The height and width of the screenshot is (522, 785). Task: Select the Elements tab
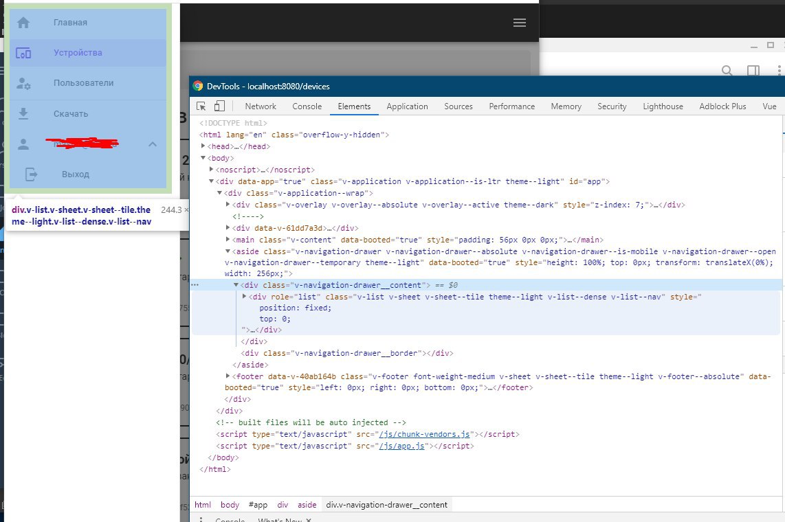click(354, 106)
